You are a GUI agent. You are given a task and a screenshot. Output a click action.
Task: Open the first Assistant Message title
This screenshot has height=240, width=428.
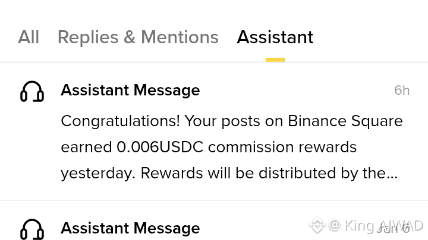coord(130,90)
